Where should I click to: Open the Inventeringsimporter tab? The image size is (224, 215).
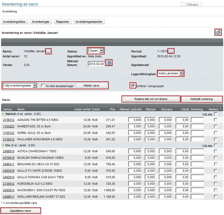tap(89, 22)
